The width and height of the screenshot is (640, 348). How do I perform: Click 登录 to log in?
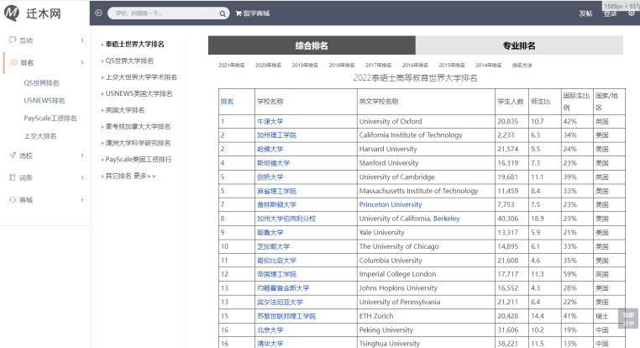pos(611,14)
